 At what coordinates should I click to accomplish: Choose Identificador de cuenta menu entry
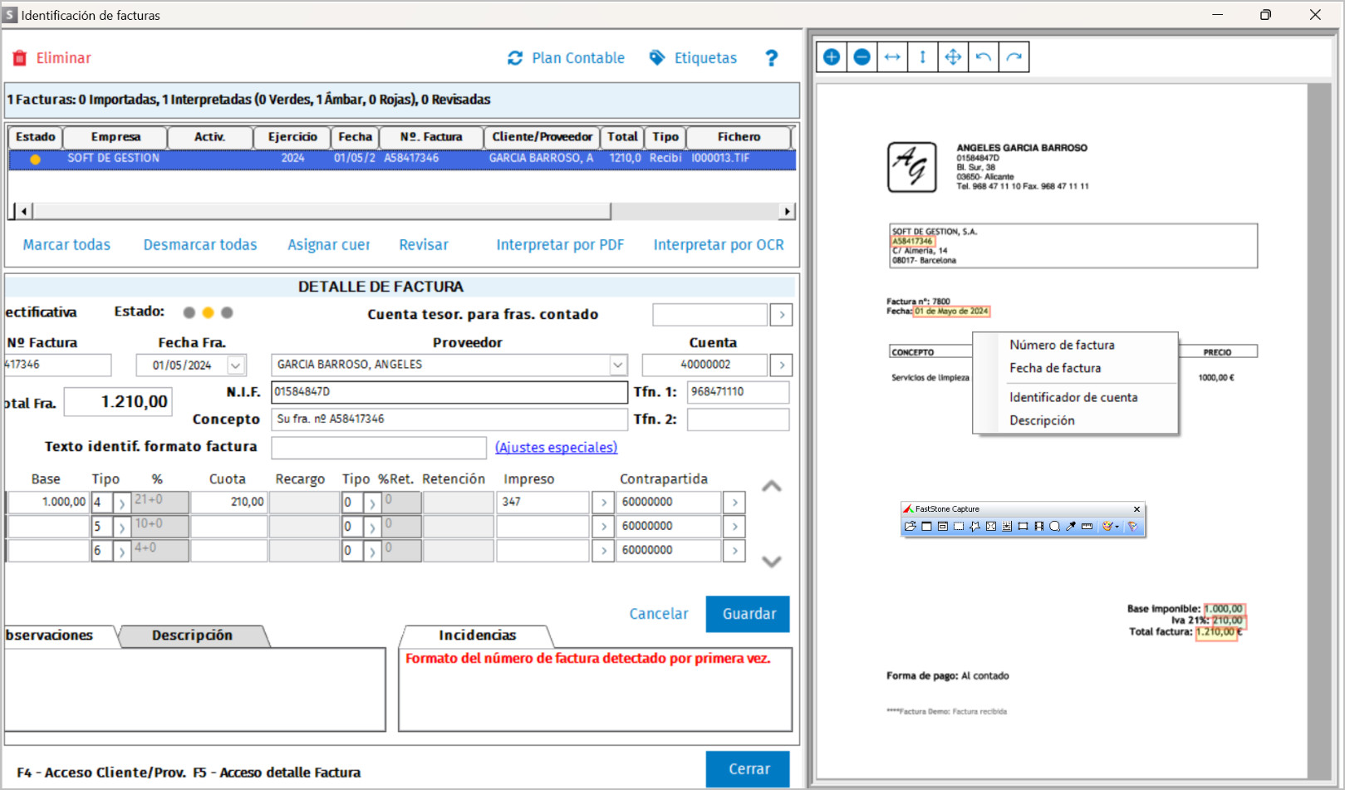(1075, 397)
